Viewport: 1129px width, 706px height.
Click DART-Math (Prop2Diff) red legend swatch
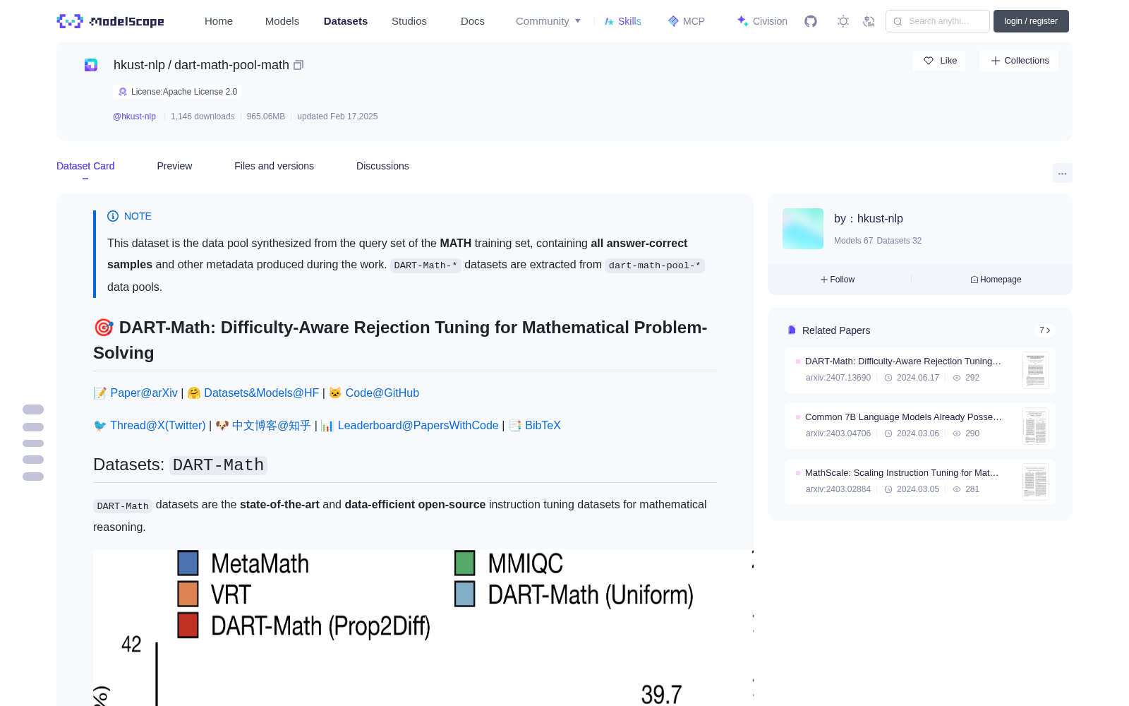coord(188,626)
